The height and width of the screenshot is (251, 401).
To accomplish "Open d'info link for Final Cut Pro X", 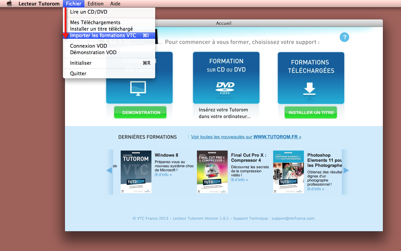I will pyautogui.click(x=239, y=180).
